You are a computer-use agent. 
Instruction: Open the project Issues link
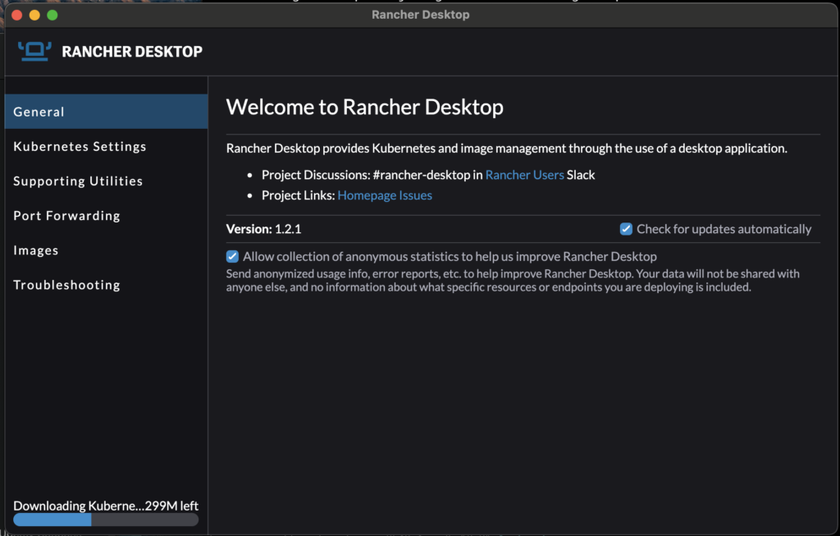click(416, 195)
